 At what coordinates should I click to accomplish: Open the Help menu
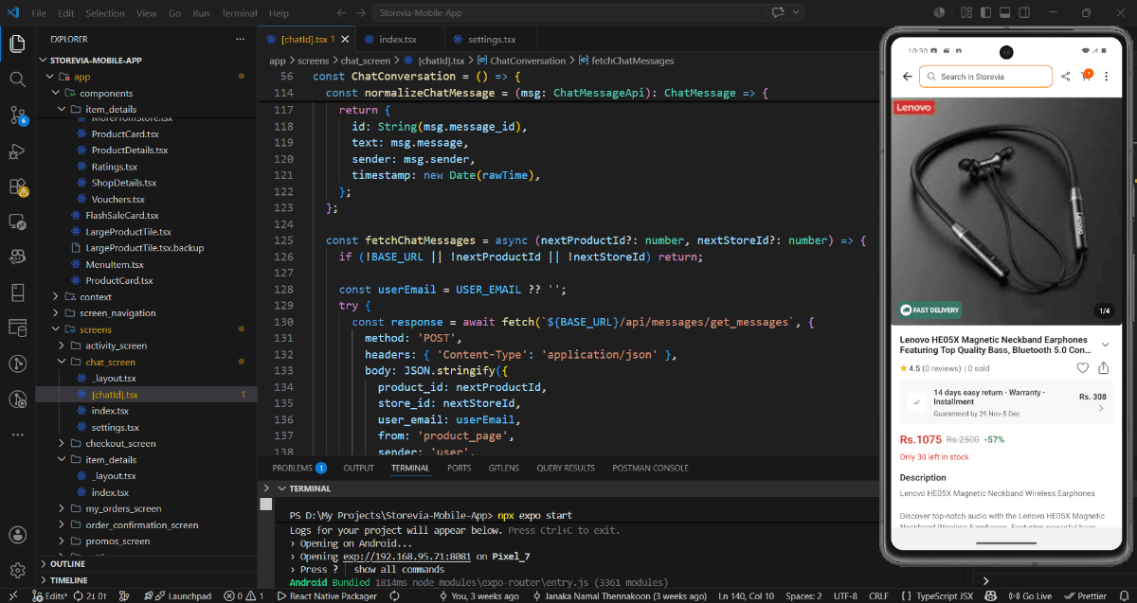[279, 13]
